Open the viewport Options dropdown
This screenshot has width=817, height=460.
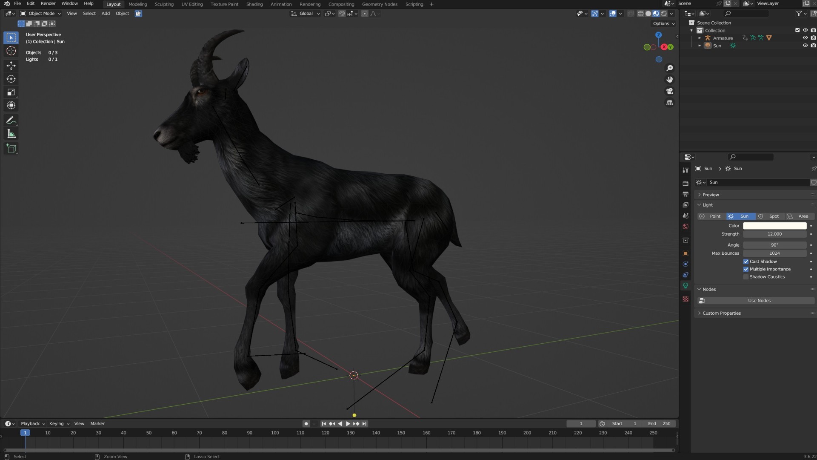pos(664,24)
